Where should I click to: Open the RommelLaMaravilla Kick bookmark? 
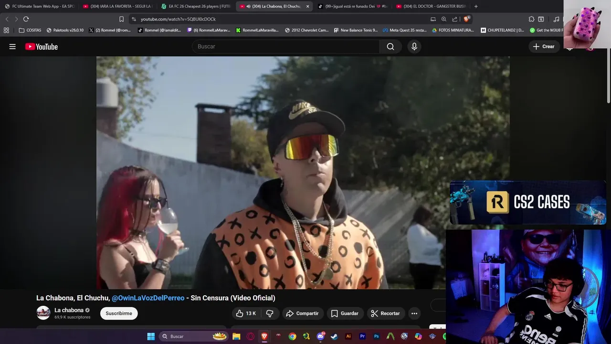click(x=257, y=30)
